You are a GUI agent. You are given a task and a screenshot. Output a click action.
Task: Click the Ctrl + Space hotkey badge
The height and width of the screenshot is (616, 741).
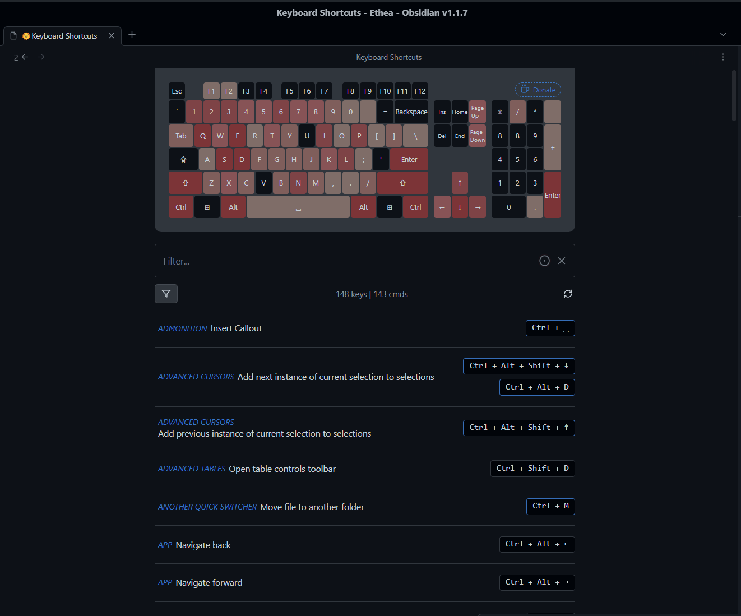tap(550, 328)
